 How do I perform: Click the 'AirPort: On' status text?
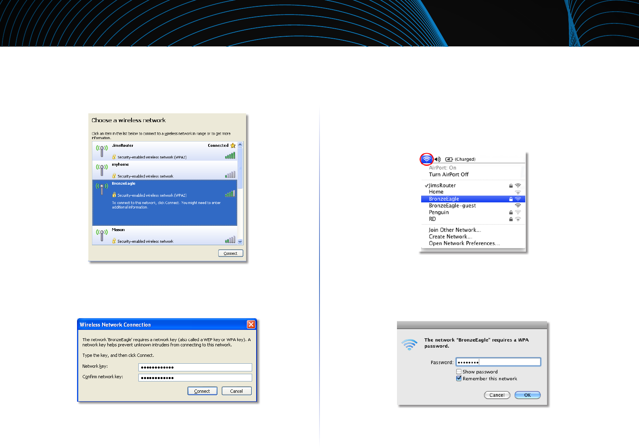click(x=443, y=168)
